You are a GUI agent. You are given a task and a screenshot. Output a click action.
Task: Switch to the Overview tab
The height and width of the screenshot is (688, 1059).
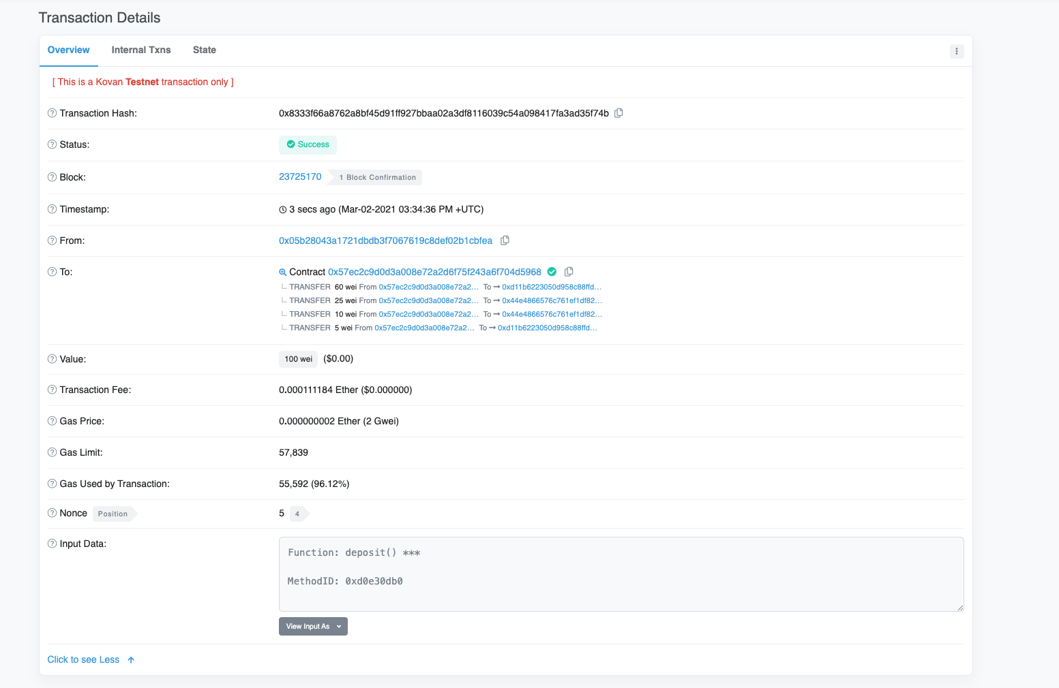point(68,50)
